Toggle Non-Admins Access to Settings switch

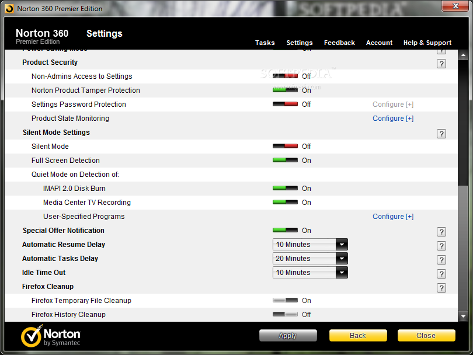click(x=285, y=76)
